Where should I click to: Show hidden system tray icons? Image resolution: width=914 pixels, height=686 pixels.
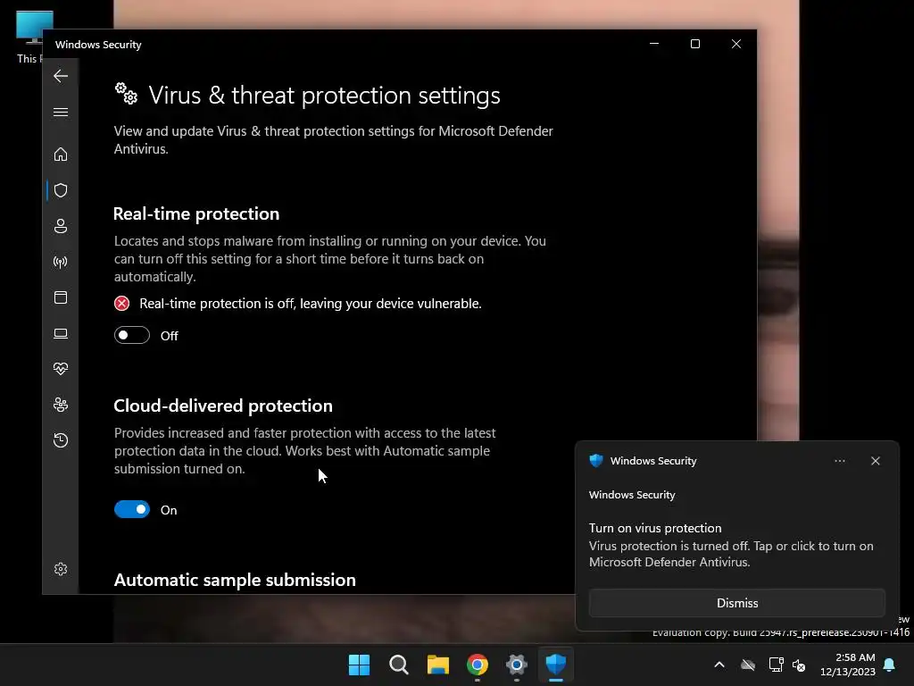point(719,665)
